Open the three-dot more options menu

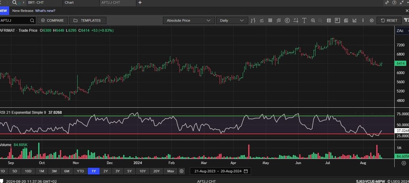click(x=363, y=20)
